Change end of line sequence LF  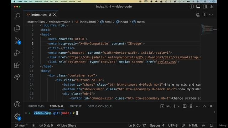coord(183,126)
